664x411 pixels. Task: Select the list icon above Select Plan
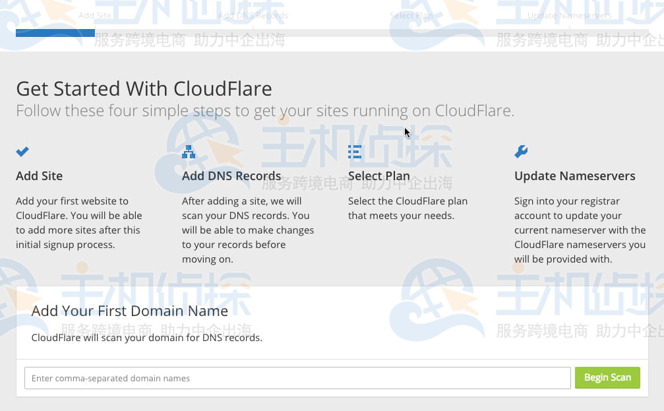(355, 152)
